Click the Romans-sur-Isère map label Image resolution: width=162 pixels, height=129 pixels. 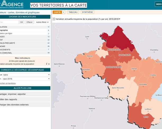coord(101,98)
